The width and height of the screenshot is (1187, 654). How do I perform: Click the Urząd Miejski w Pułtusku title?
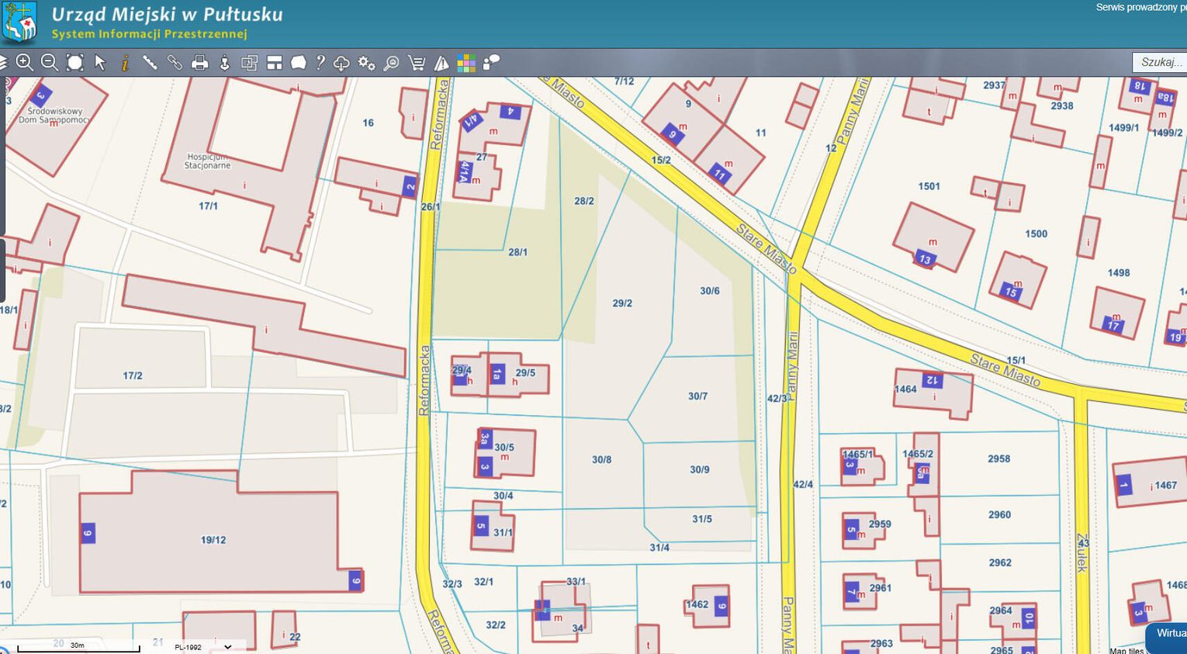click(167, 14)
